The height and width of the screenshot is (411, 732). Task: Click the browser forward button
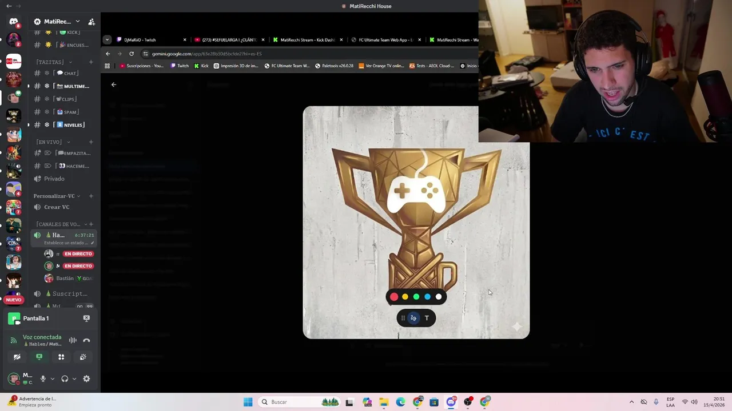(120, 54)
